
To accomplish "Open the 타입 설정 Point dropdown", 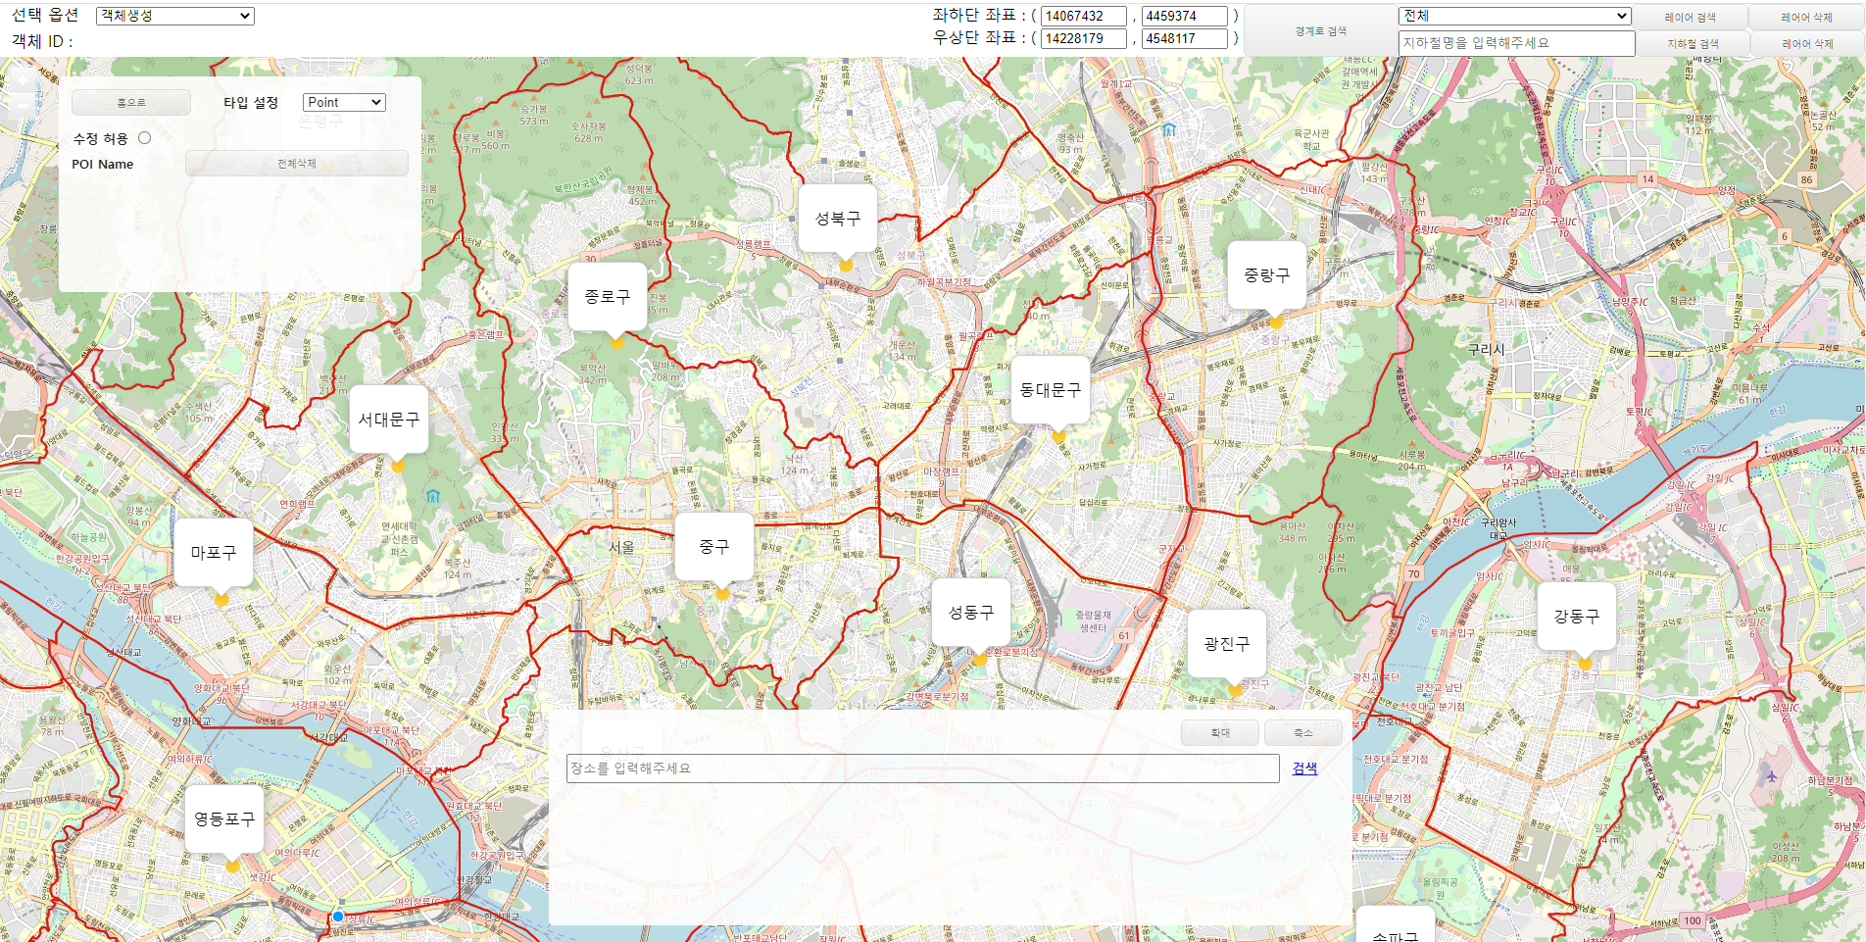I will tap(344, 102).
